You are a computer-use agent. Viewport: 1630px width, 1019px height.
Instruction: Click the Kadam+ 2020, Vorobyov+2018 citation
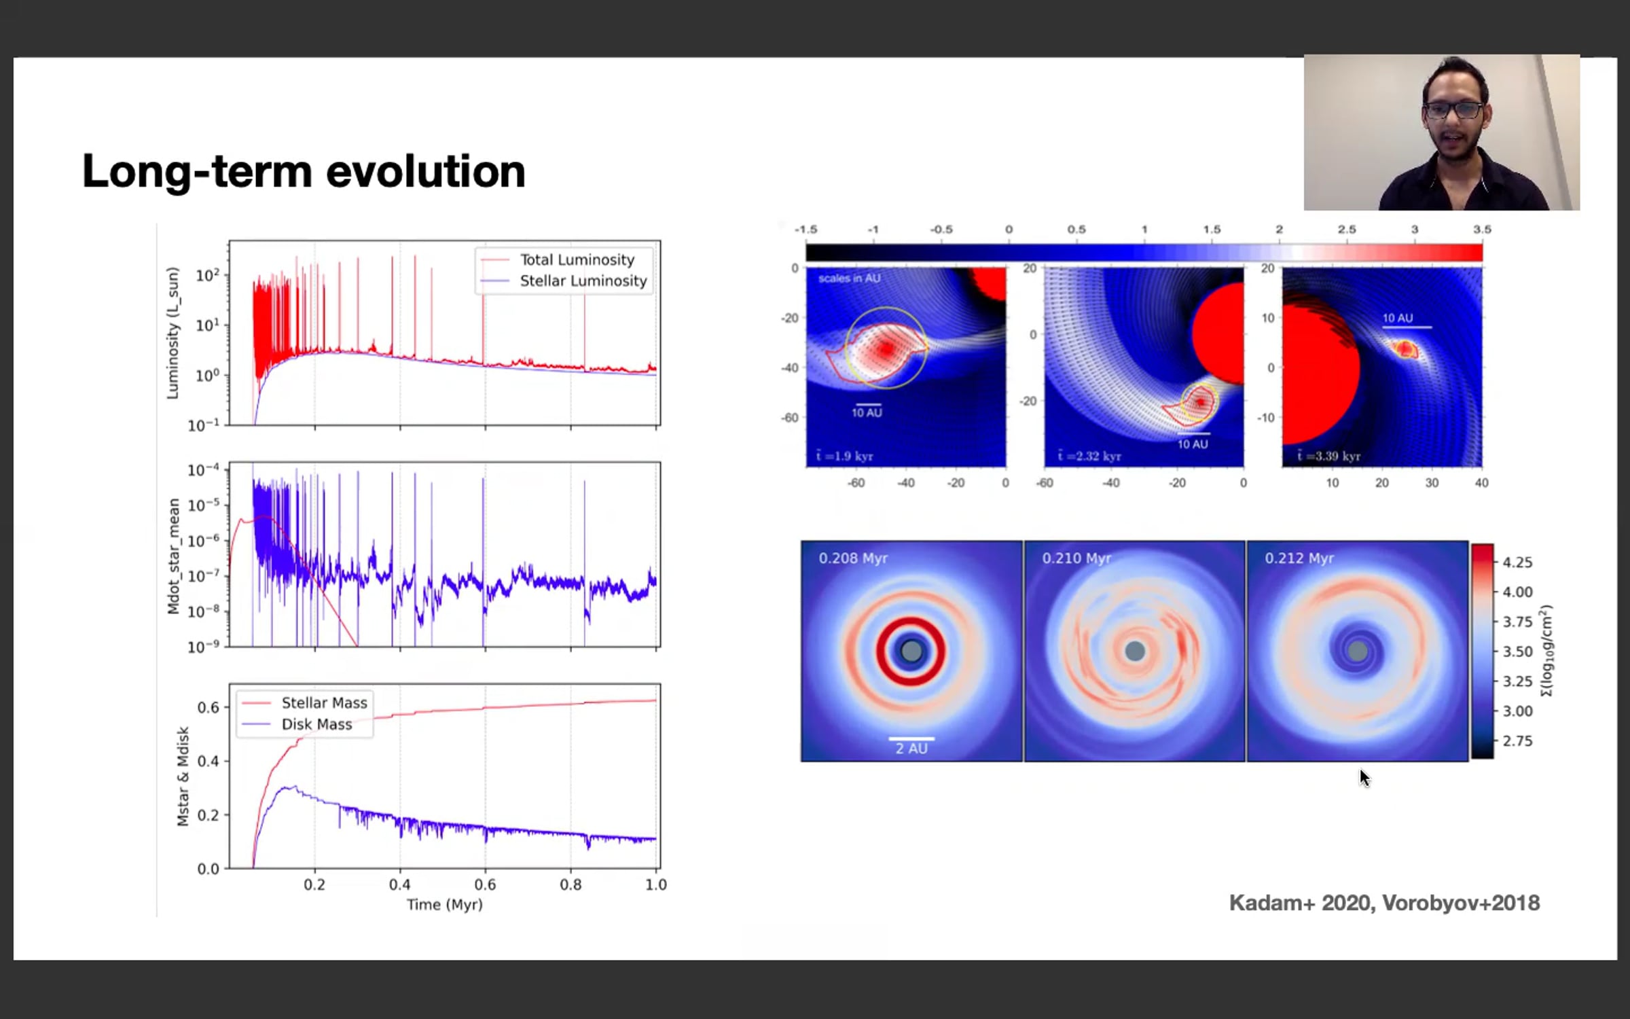click(1384, 903)
